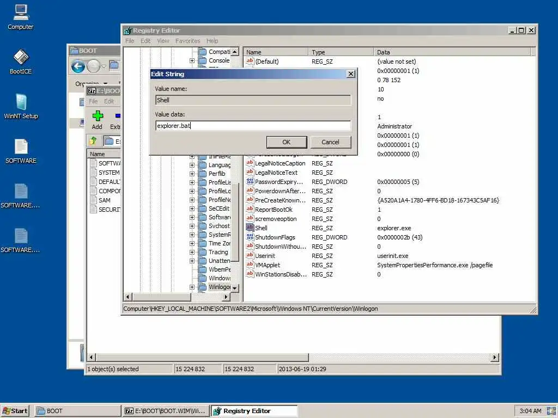This screenshot has width=558, height=418.
Task: Select the SOFTWARE file on desktop
Action: (21, 151)
